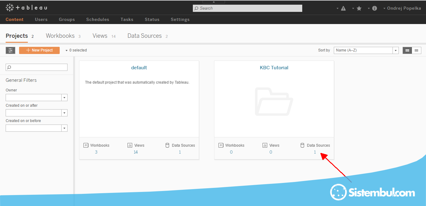This screenshot has width=426, height=206.
Task: Click workbooks count 0 in KBC Tutorial
Action: [231, 152]
